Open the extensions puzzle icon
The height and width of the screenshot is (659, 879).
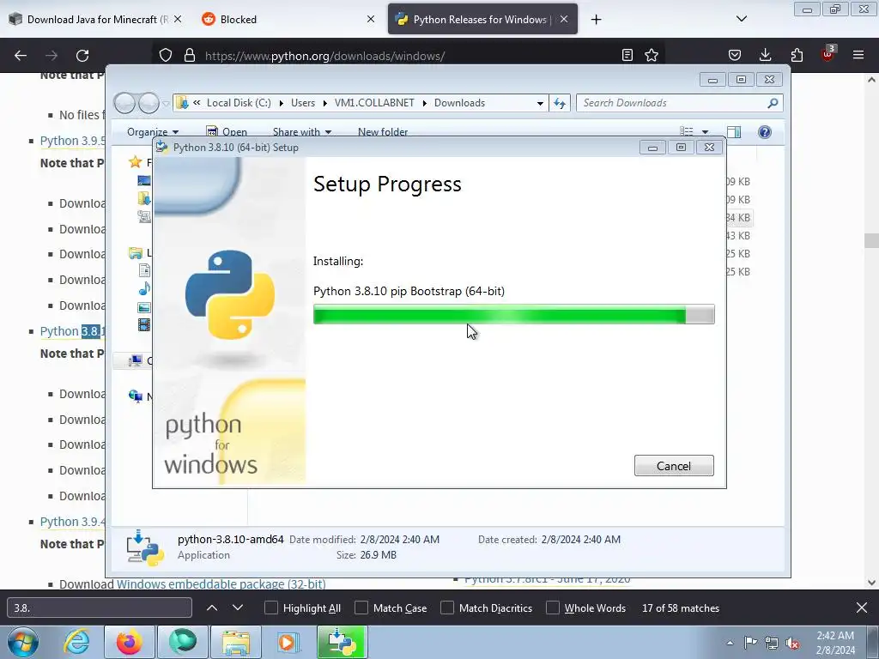pyautogui.click(x=797, y=55)
